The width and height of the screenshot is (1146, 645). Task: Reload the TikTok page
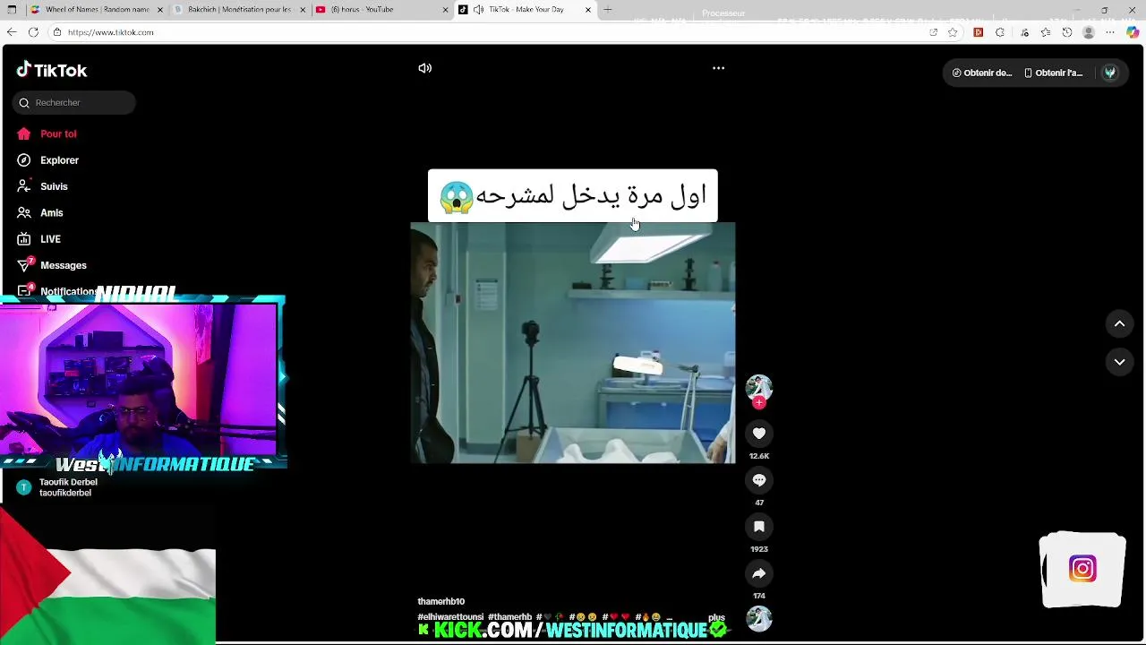33,32
